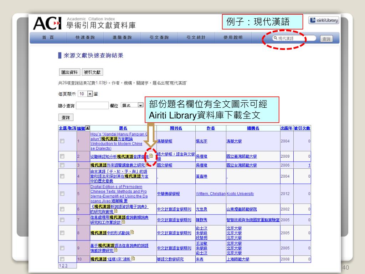Click inside the 縮小查詢 text field

[92, 106]
